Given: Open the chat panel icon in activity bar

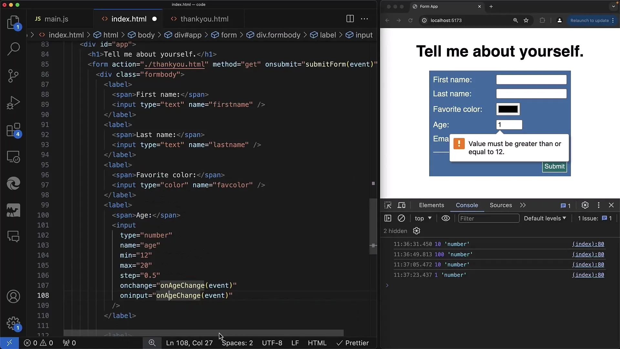Looking at the screenshot, I should point(13,237).
